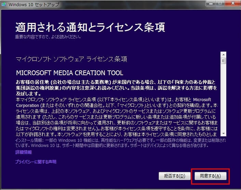Click the 拒否する(D) decline button

[x=175, y=176]
